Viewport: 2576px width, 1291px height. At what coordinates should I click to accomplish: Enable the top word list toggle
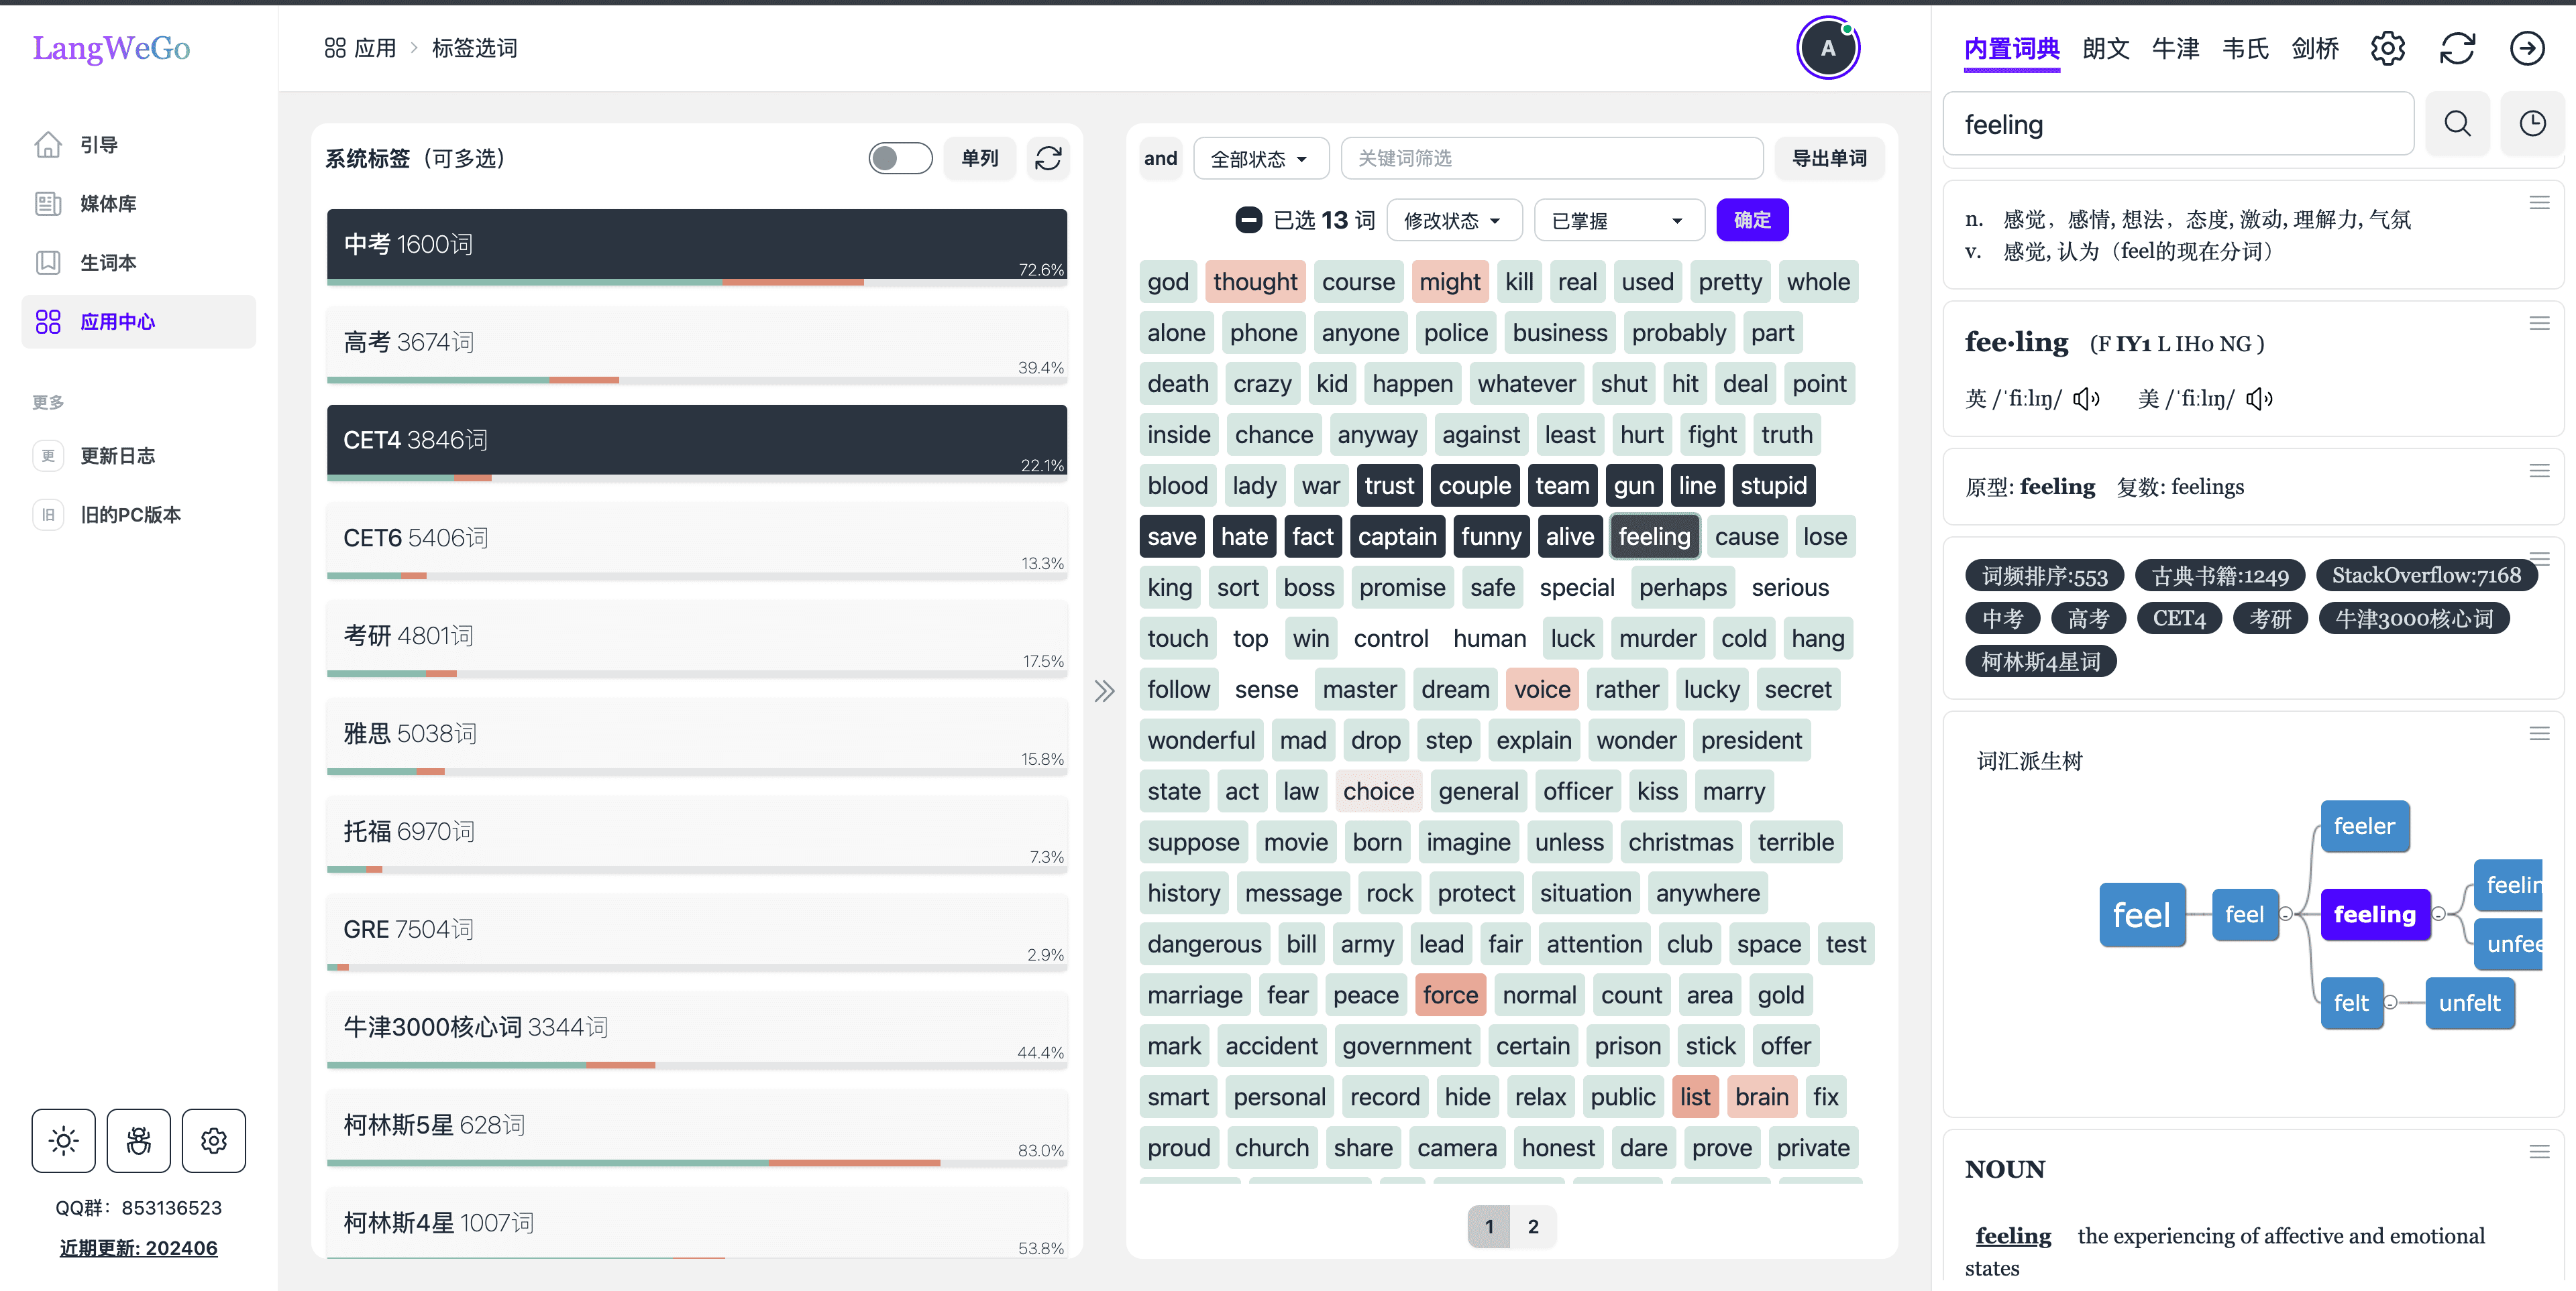(902, 158)
